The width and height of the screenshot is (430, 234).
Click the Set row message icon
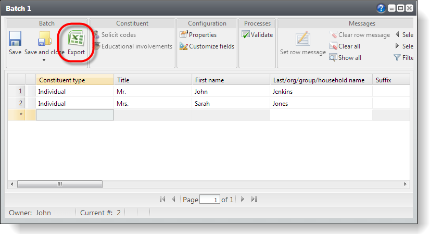[303, 39]
